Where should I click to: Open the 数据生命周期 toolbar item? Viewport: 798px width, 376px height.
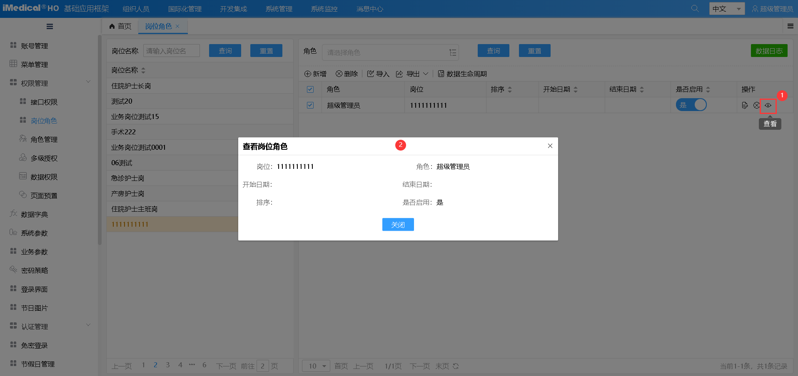[462, 74]
